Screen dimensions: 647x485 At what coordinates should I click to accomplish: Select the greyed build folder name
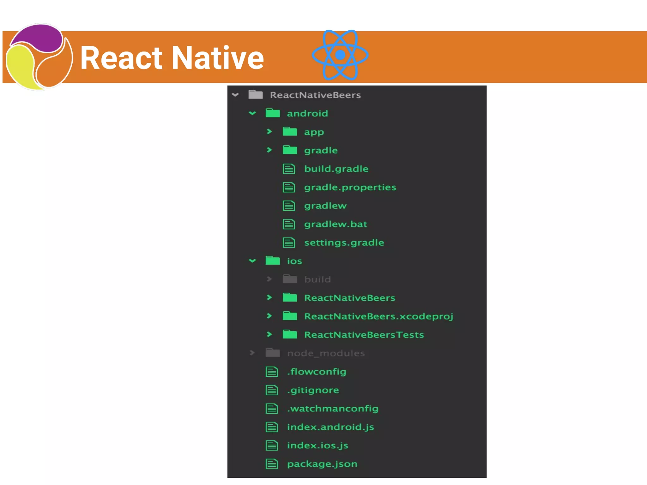(x=317, y=279)
